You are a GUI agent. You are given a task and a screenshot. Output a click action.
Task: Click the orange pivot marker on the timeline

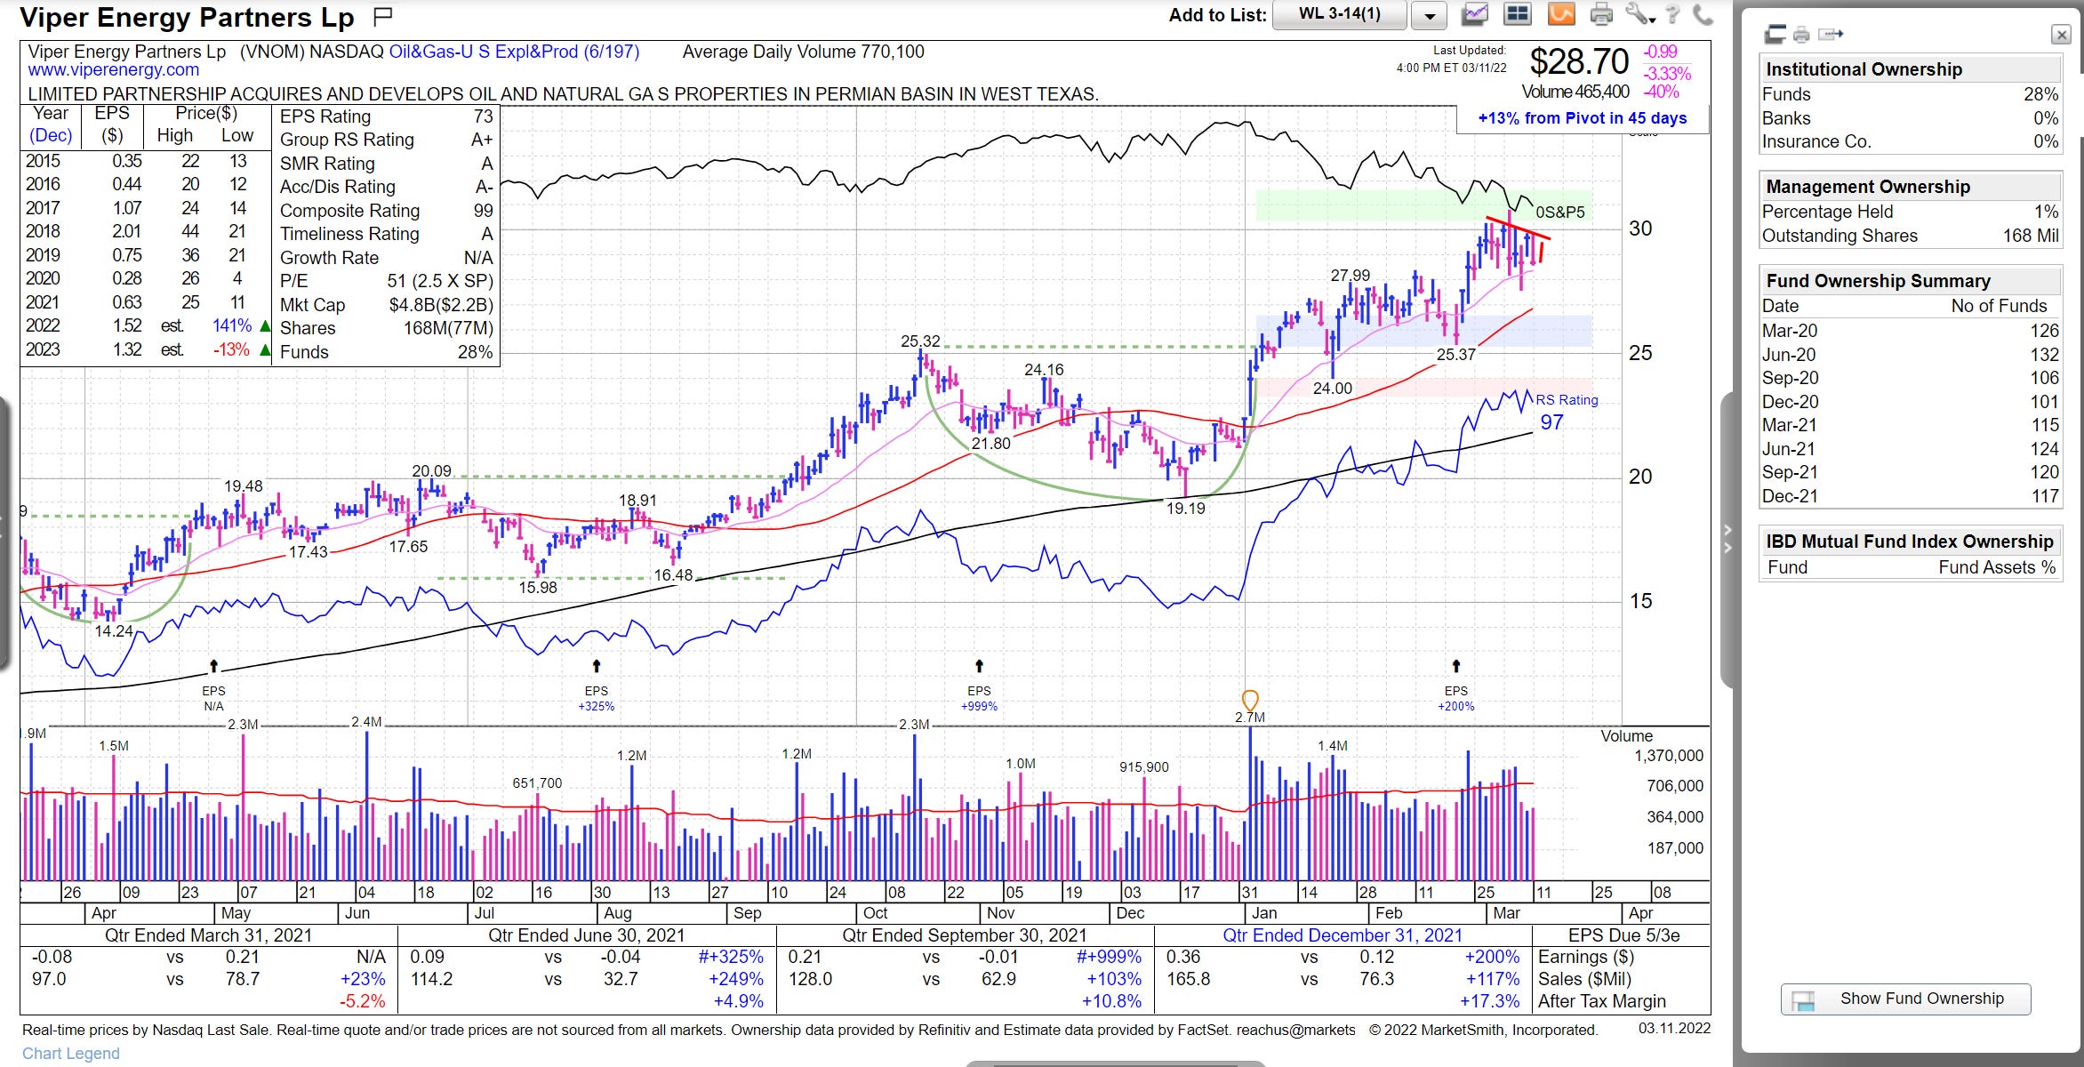[1249, 701]
